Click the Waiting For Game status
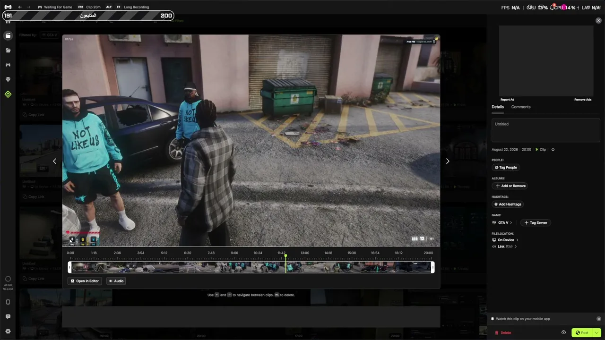The height and width of the screenshot is (340, 605). [55, 7]
